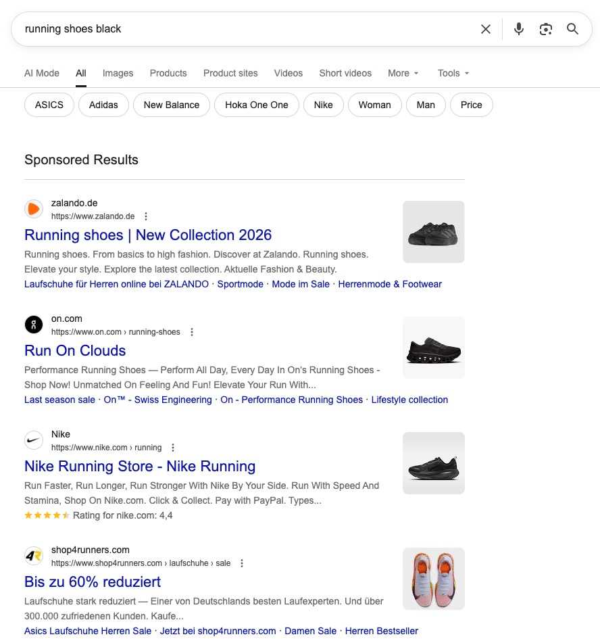600x641 pixels.
Task: Open the Short videos tab
Action: [345, 73]
